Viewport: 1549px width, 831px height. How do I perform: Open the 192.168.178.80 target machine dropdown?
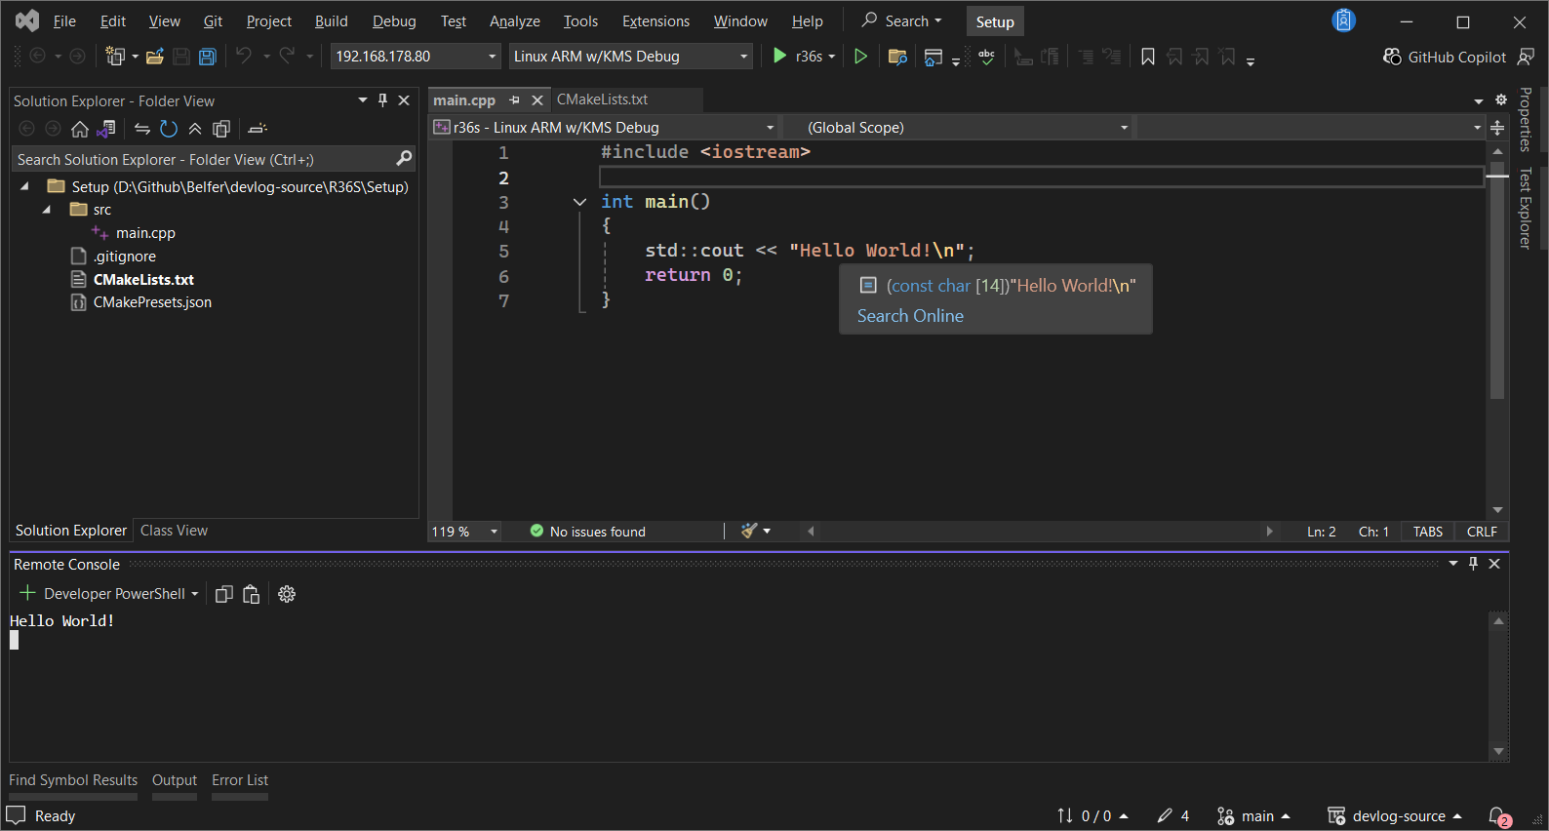click(416, 57)
